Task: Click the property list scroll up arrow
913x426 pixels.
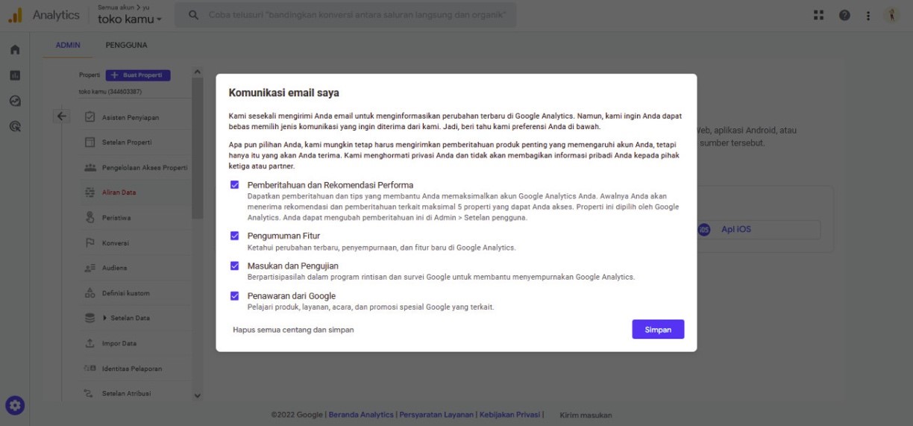Action: 197,72
